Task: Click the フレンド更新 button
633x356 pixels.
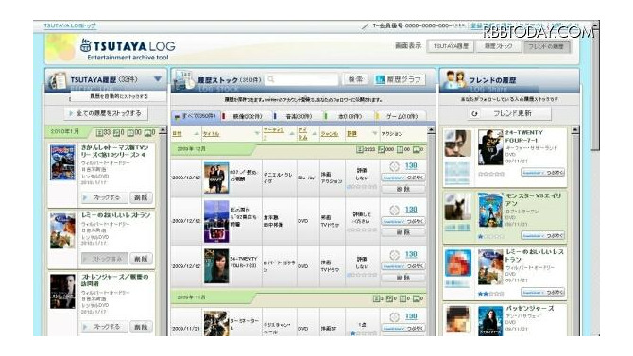Action: click(x=509, y=114)
